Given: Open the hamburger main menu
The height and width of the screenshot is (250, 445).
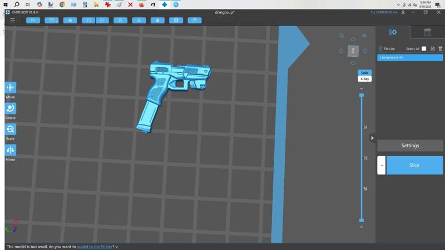Looking at the screenshot, I should 12,21.
